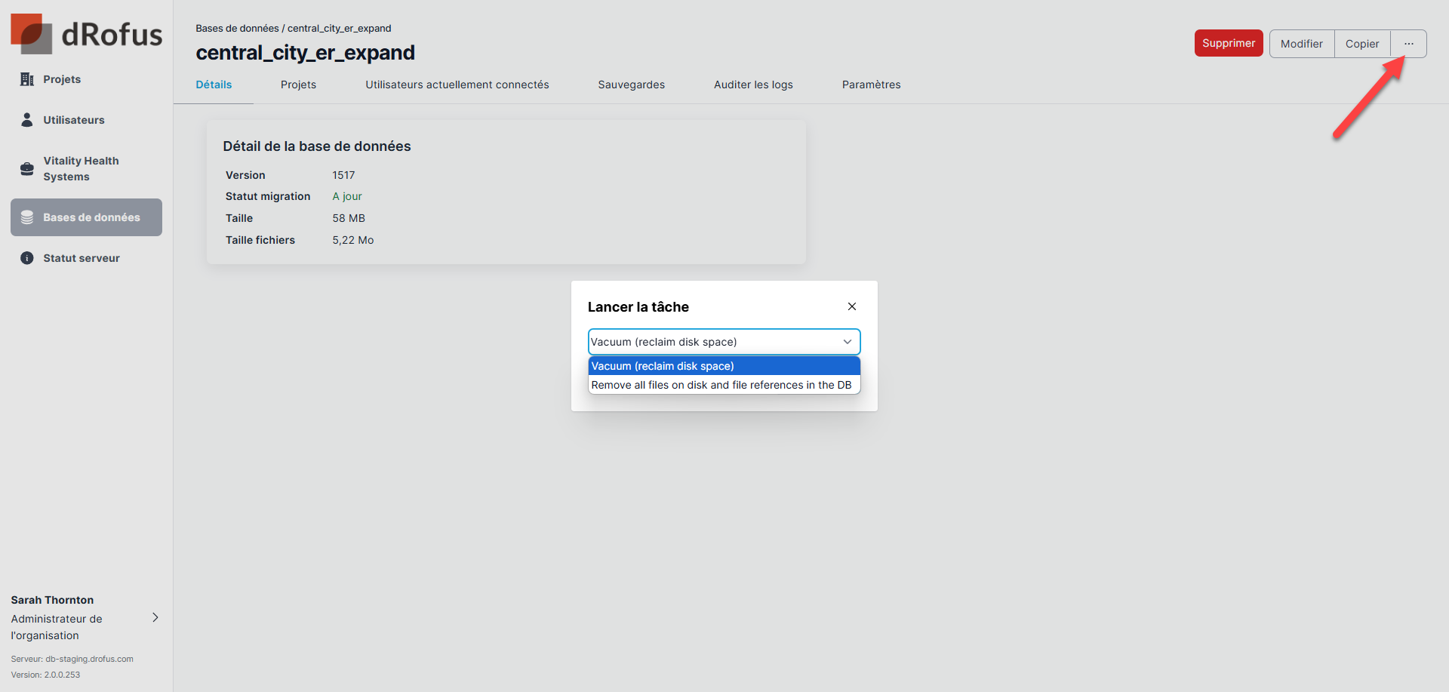Screen dimensions: 1449x692
Task: Follow the Bases de données breadcrumb link
Action: coord(237,29)
